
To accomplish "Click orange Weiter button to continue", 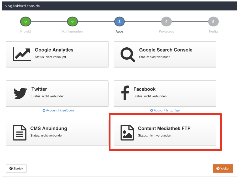I will tap(223, 168).
